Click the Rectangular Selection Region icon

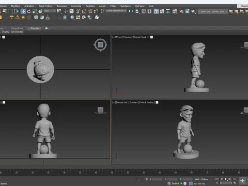click(x=11, y=11)
